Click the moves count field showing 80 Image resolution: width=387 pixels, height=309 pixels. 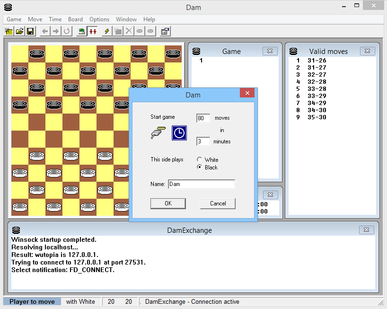click(x=203, y=118)
